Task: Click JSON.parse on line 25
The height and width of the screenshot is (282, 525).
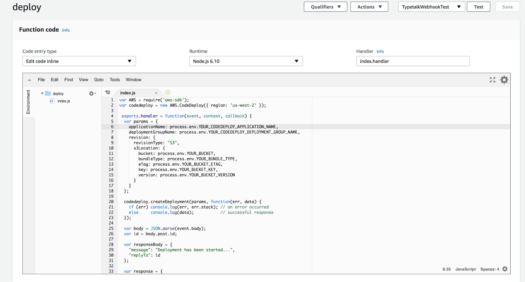Action: point(162,228)
